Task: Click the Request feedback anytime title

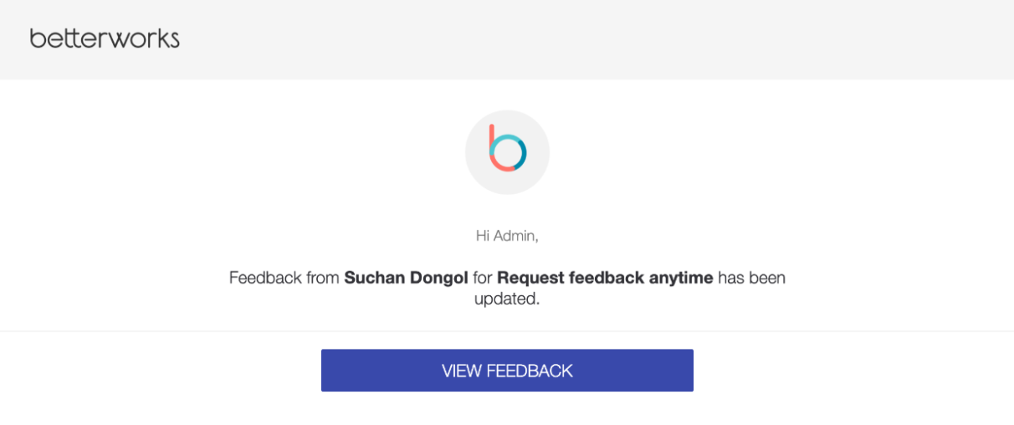Action: (x=605, y=278)
